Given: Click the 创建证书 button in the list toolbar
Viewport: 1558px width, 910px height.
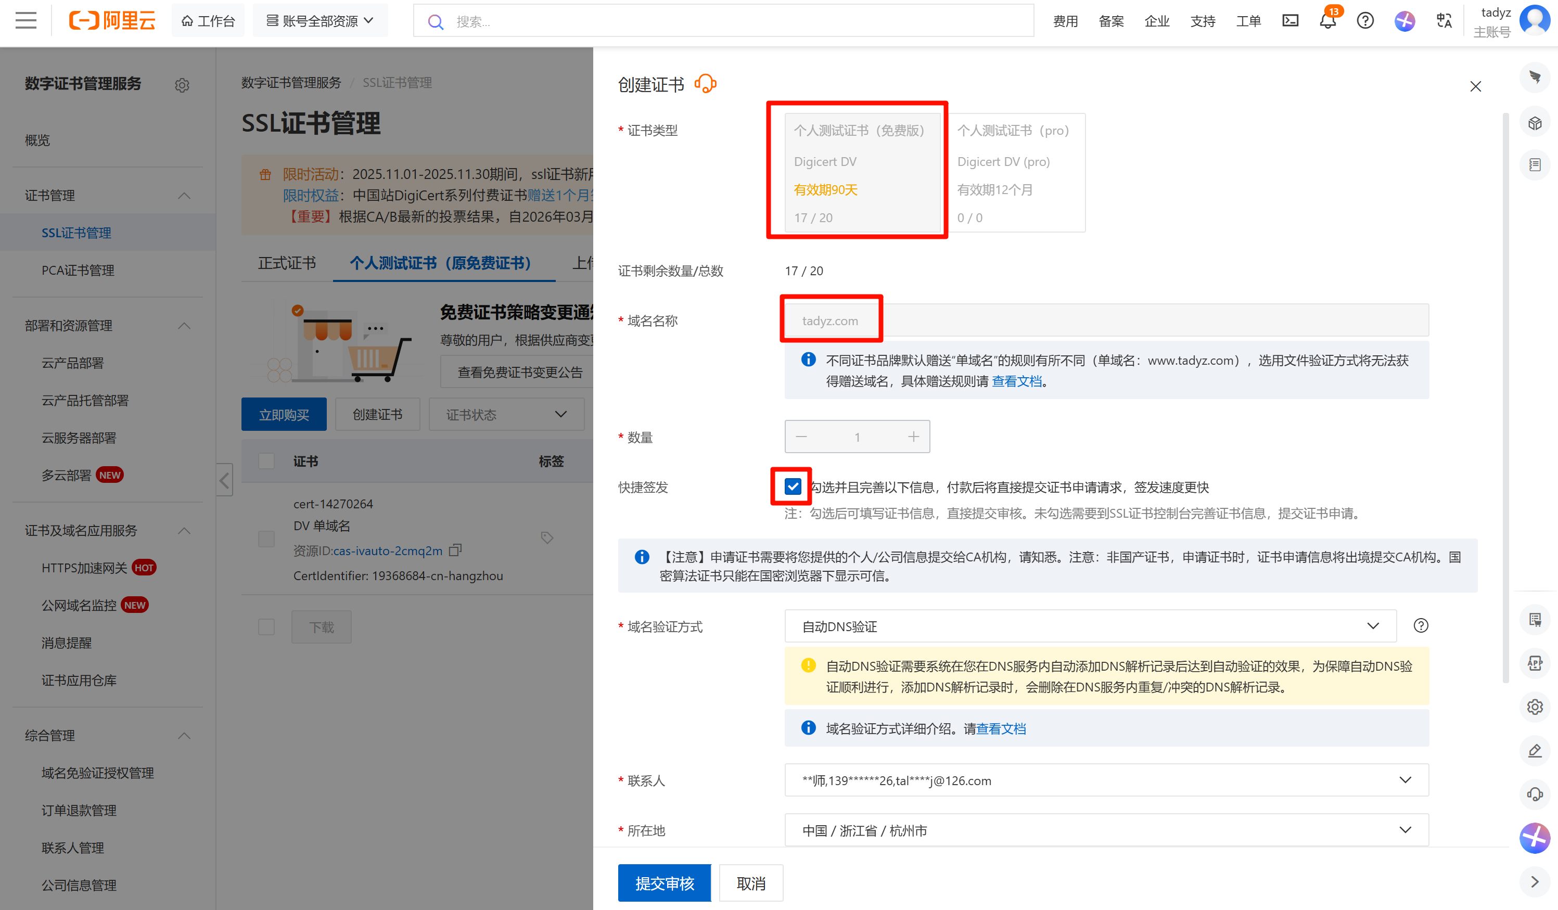Looking at the screenshot, I should pos(378,414).
